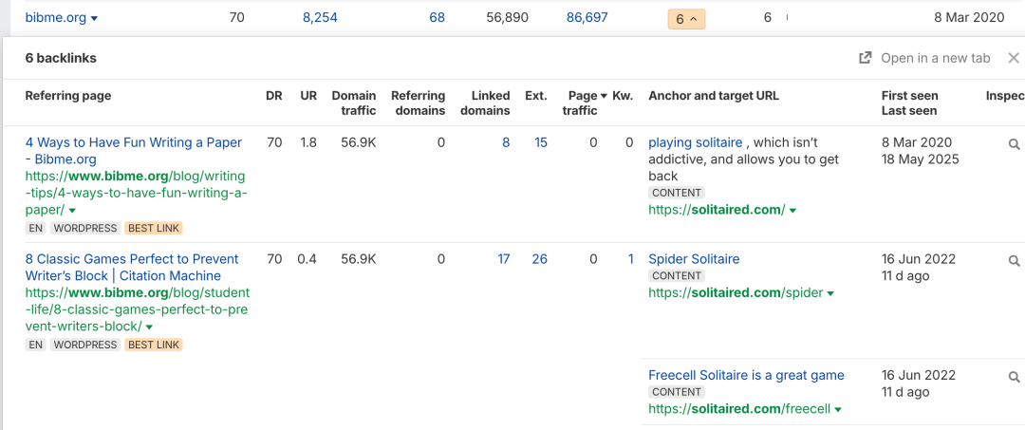Click the Kw. column header
The height and width of the screenshot is (430, 1025).
pos(623,96)
